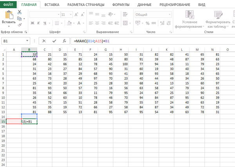The width and height of the screenshot is (235, 167).
Task: Click inside the Name Box showing B1
Action: 16,41
